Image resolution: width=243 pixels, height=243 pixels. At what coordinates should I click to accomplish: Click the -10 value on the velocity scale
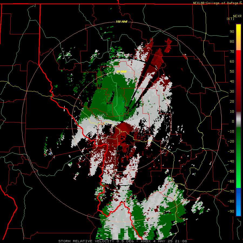tap(231, 131)
